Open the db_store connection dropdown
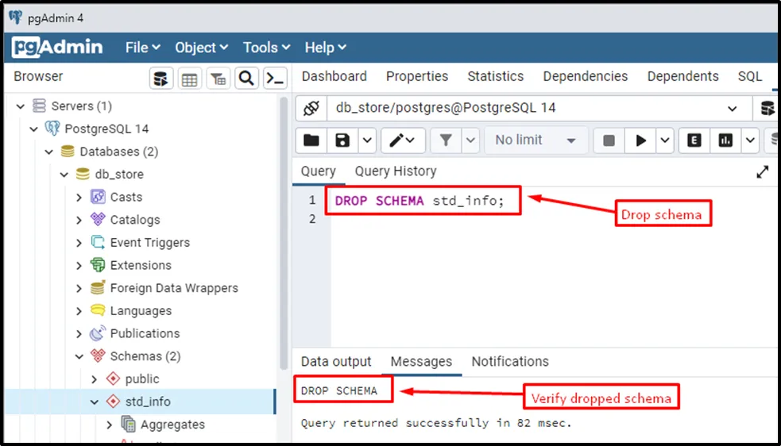The width and height of the screenshot is (781, 446). (732, 108)
